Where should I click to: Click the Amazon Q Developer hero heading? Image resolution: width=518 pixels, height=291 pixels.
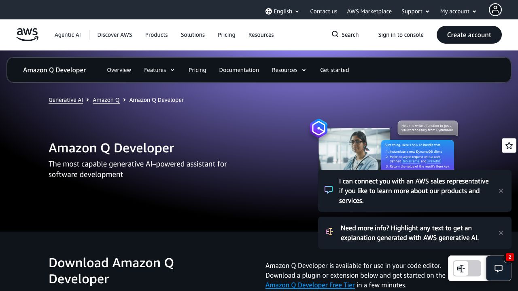(x=111, y=148)
